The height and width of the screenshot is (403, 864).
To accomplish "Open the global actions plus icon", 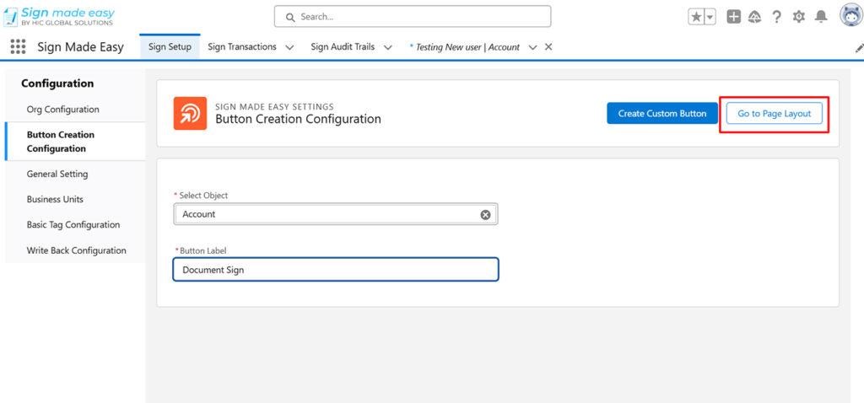I will click(733, 17).
